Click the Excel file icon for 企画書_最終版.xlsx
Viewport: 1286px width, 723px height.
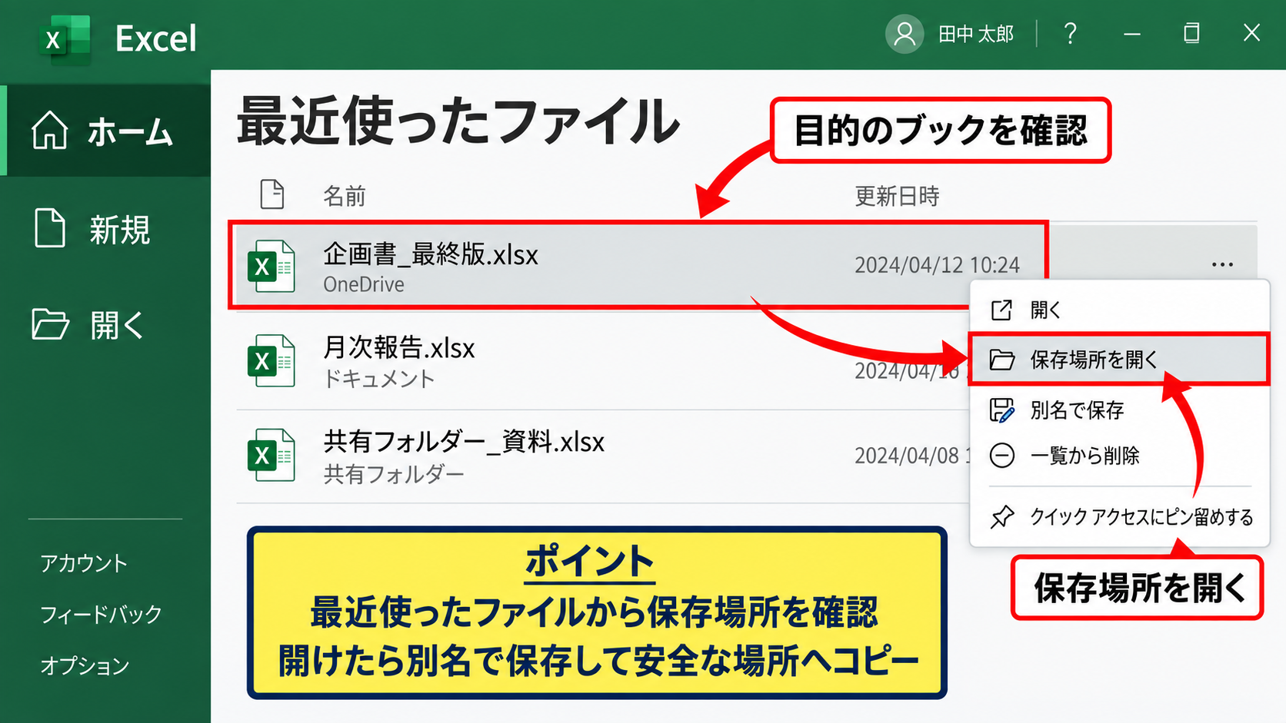click(271, 266)
